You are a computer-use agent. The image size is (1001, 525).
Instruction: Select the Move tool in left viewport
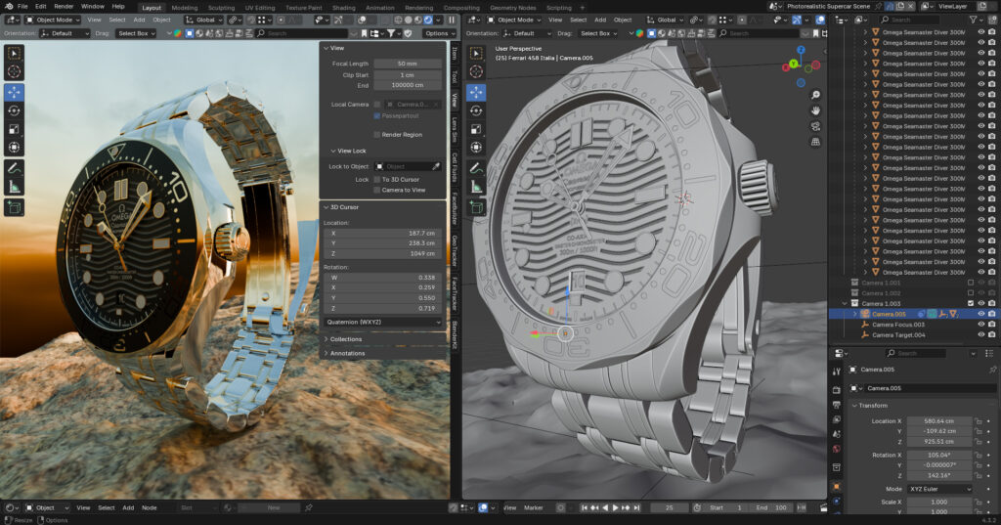[x=15, y=92]
